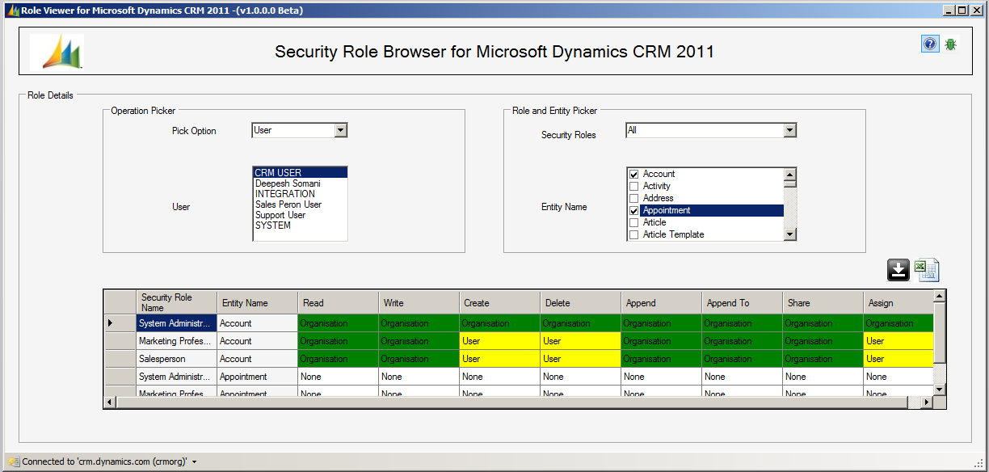
Task: Select CRM USER in user list
Action: pyautogui.click(x=300, y=172)
